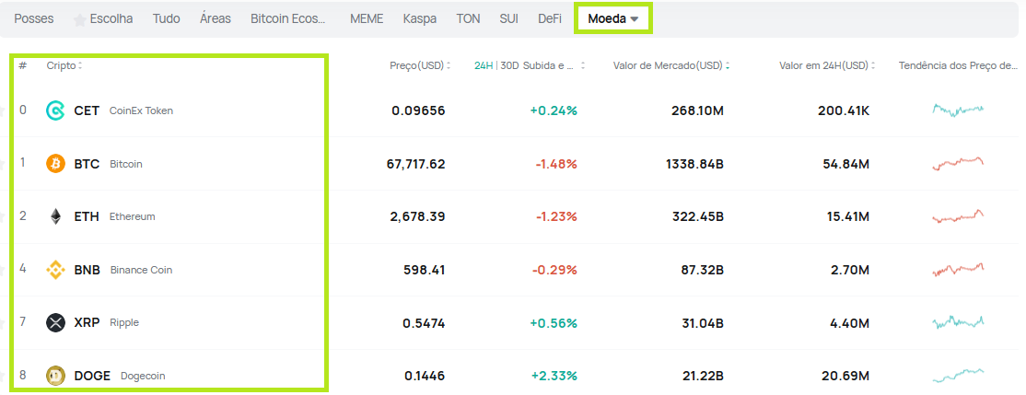This screenshot has width=1026, height=395.
Task: Click the black XRP Ripple logo
Action: 55,322
